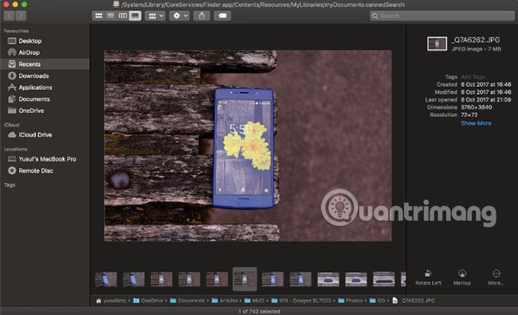Click the large phone photo preview
The width and height of the screenshot is (518, 315).
(x=248, y=146)
